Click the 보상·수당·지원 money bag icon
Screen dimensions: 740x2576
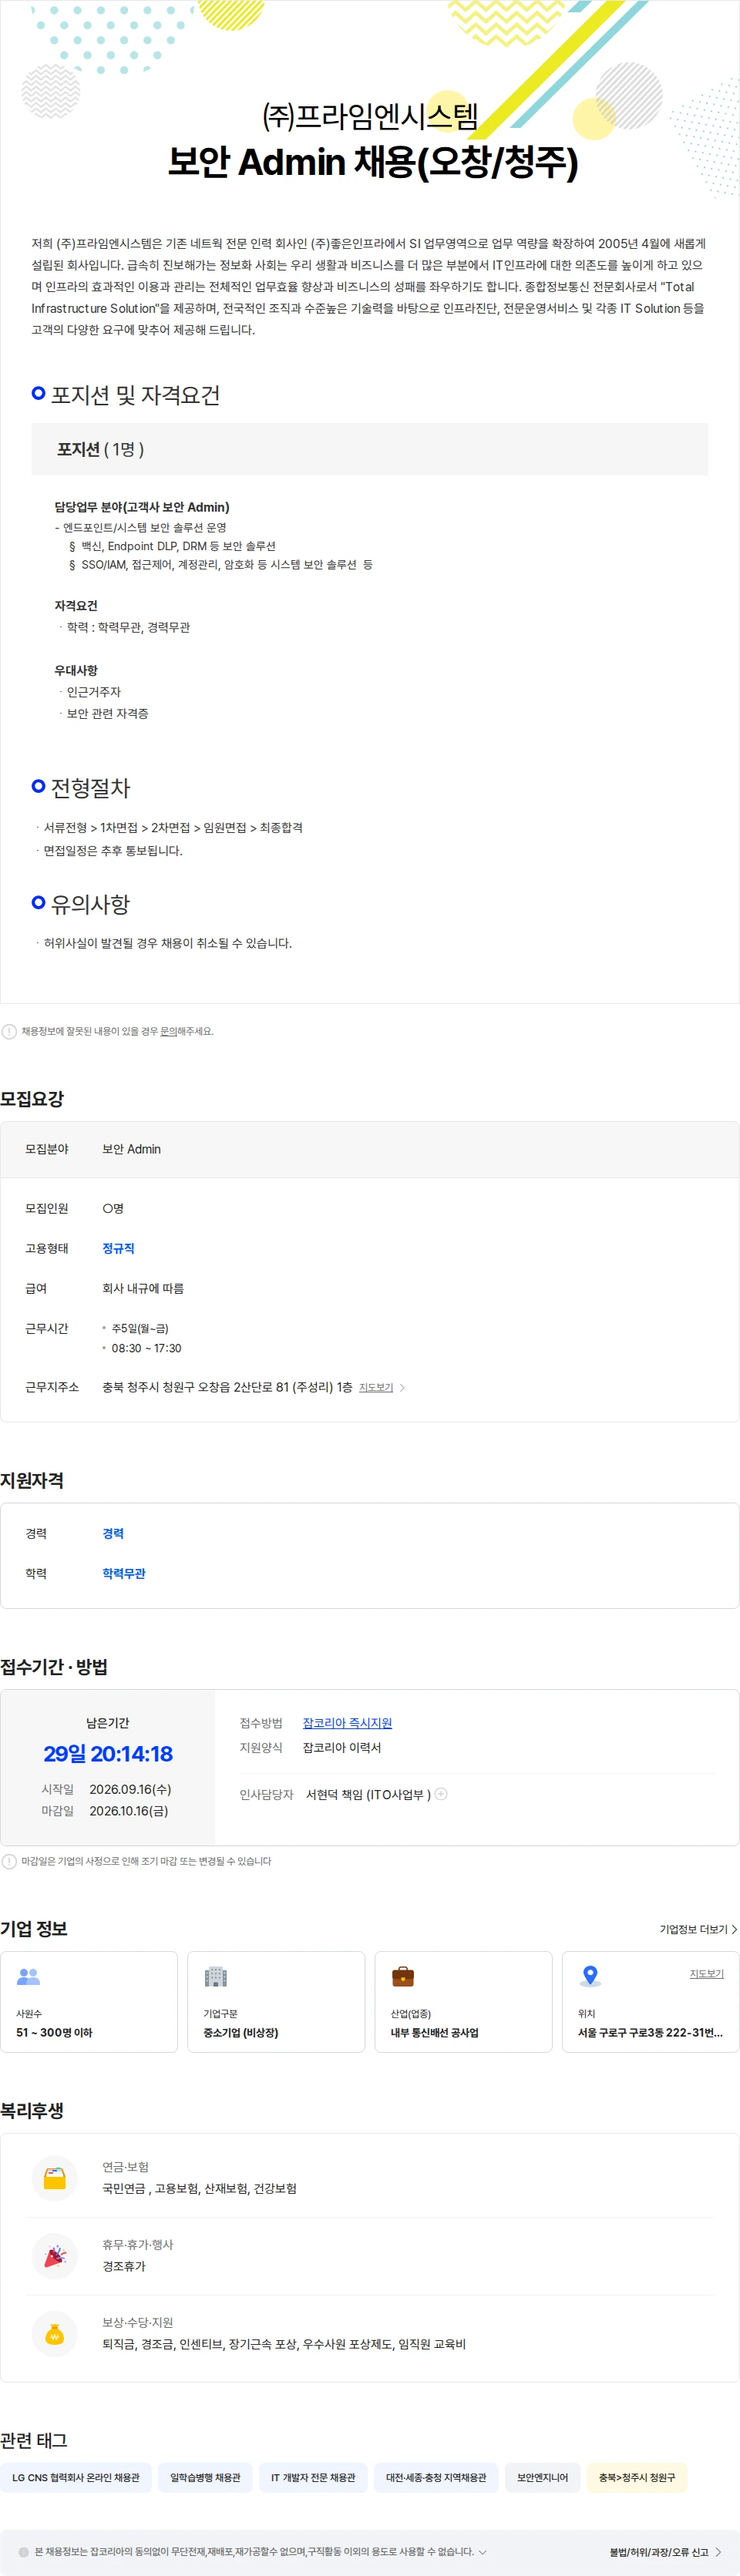(55, 2334)
